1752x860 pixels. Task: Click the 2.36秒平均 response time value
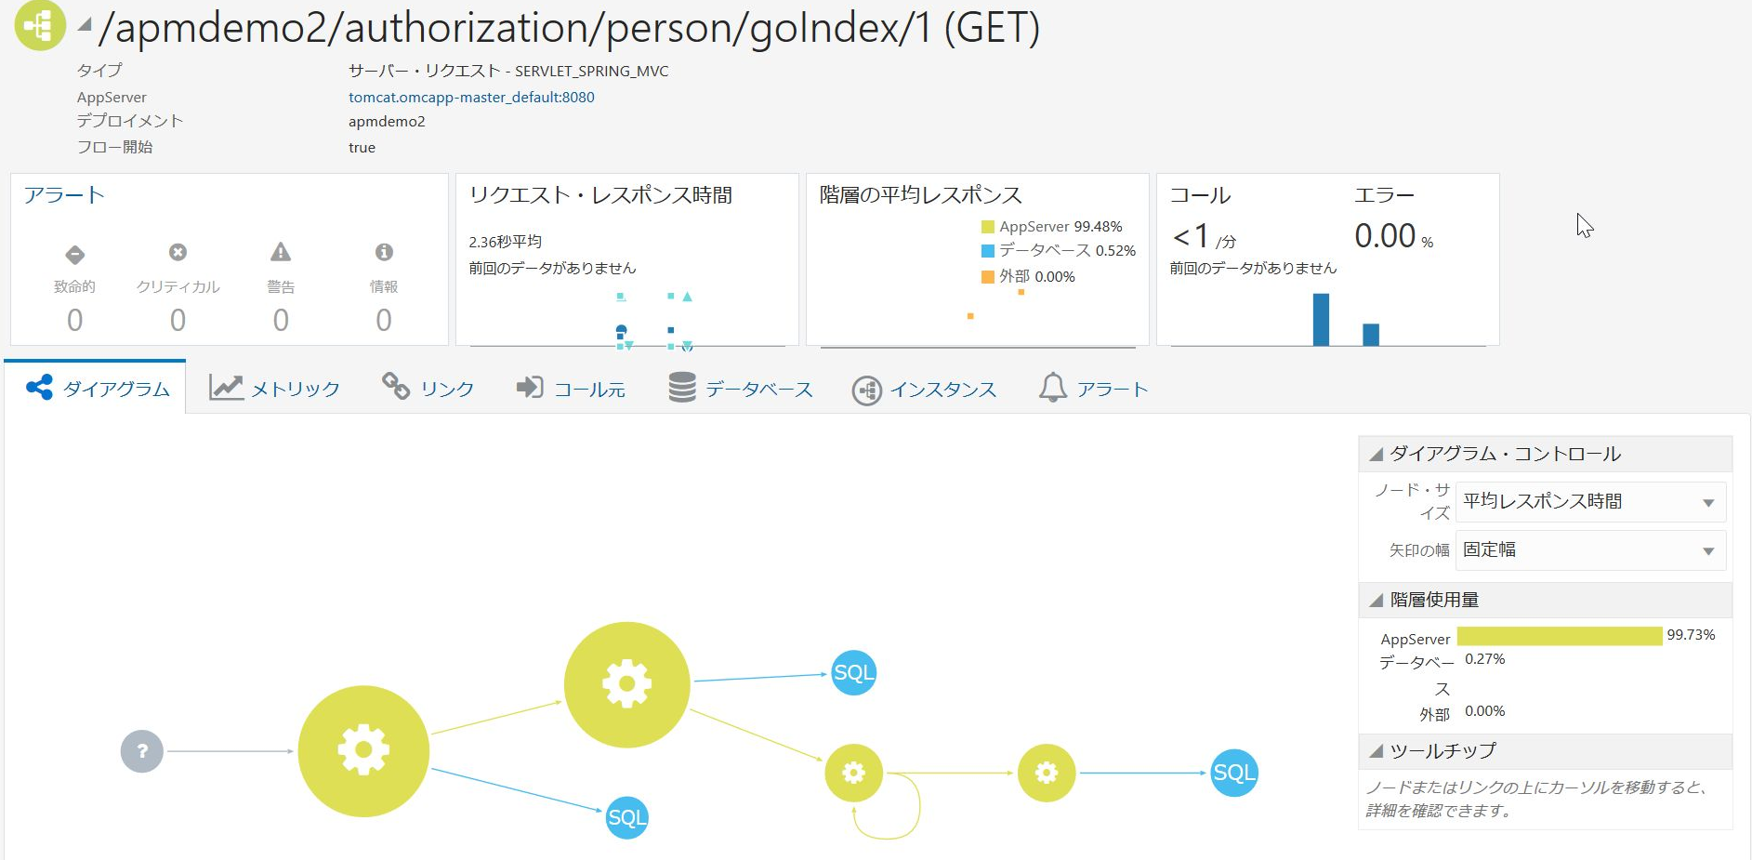coord(505,242)
